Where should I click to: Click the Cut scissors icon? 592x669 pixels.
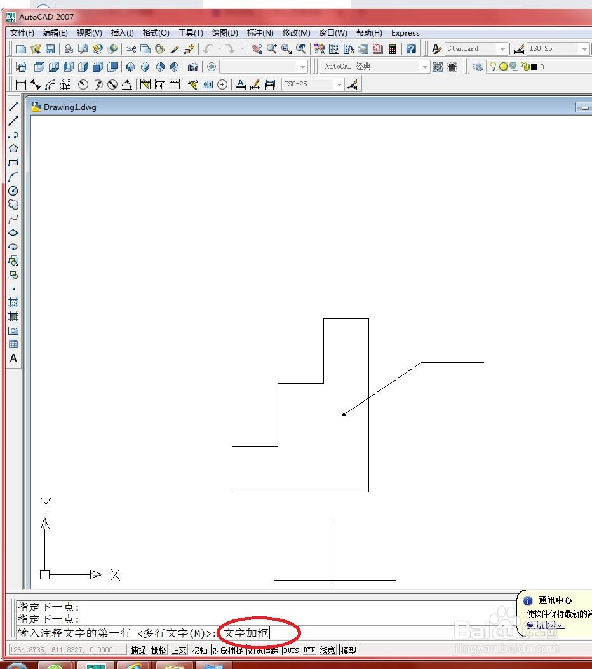click(x=130, y=49)
